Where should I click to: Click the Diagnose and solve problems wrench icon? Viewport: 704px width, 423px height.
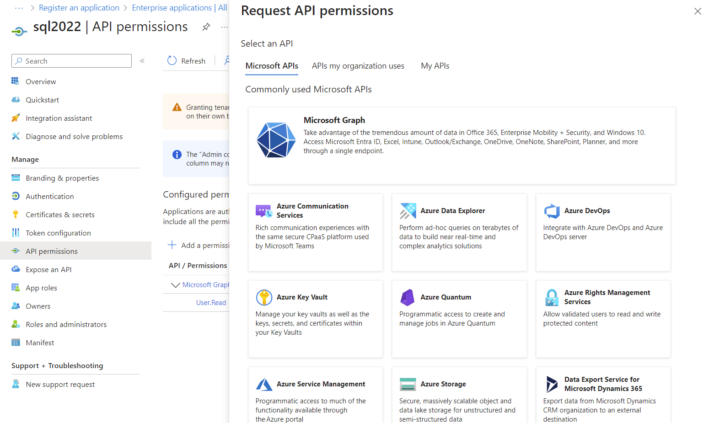[16, 136]
